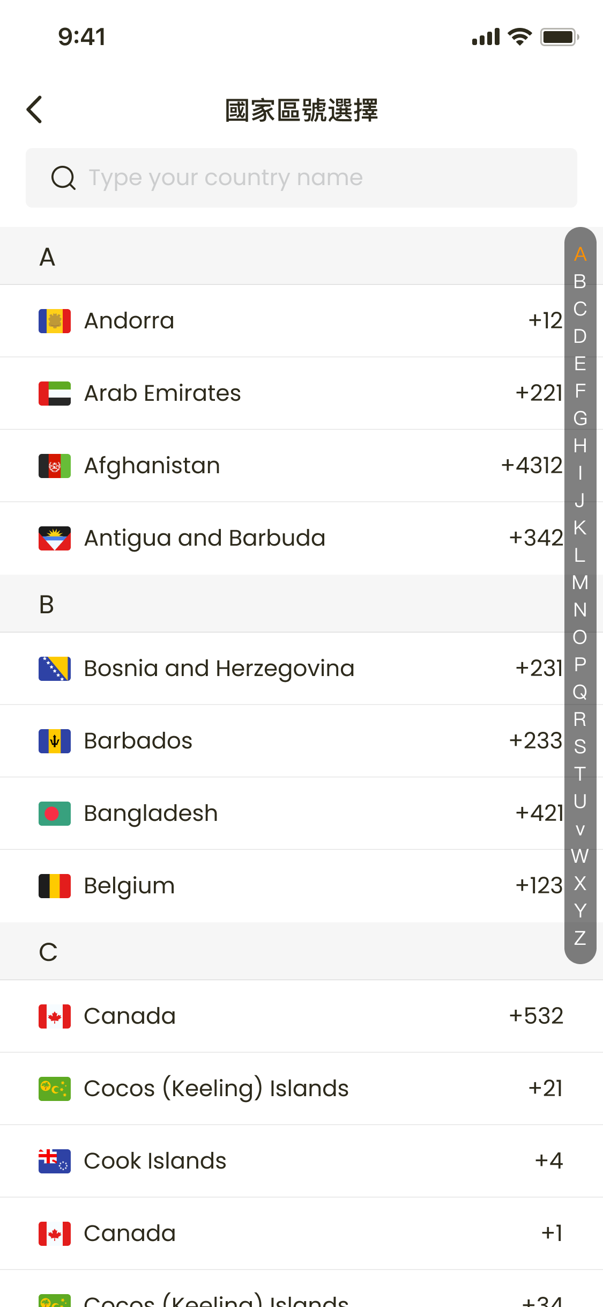This screenshot has width=603, height=1307.
Task: Tap the Barbados flag icon
Action: 55,741
